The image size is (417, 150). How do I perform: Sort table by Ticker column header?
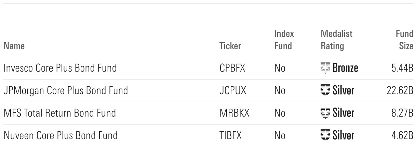click(230, 46)
